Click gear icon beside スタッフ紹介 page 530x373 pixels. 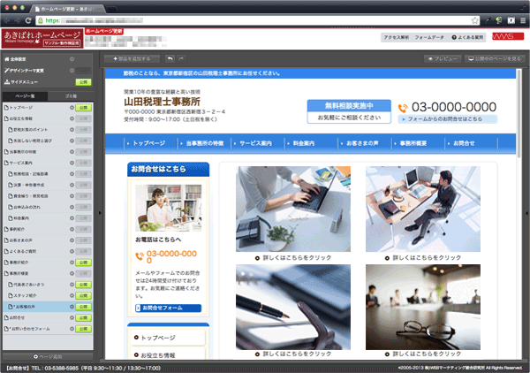point(71,296)
